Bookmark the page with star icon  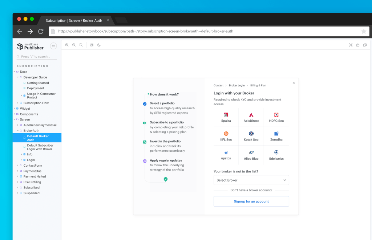(364, 31)
